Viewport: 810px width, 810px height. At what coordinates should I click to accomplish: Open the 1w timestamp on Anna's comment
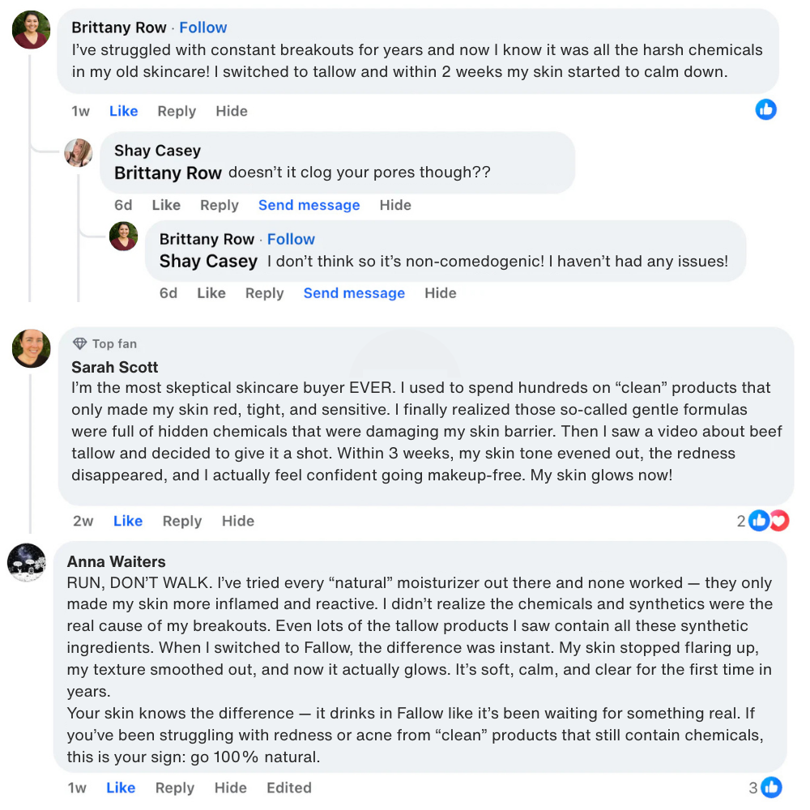coord(77,787)
